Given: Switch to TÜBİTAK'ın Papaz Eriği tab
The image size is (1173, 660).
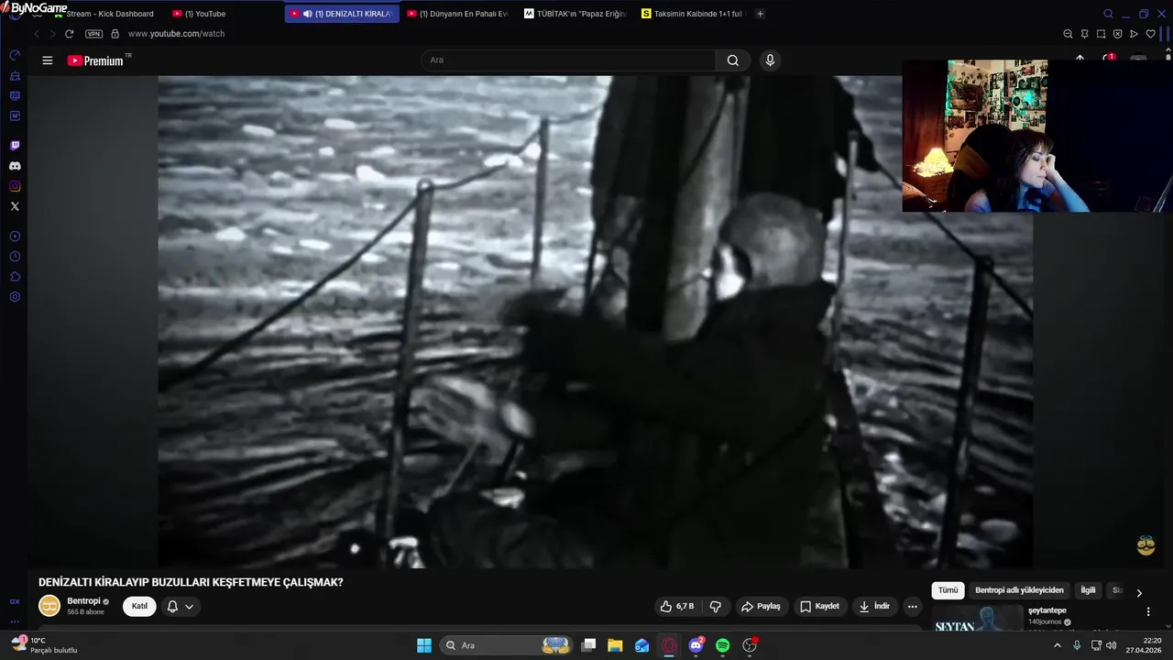Looking at the screenshot, I should (575, 14).
